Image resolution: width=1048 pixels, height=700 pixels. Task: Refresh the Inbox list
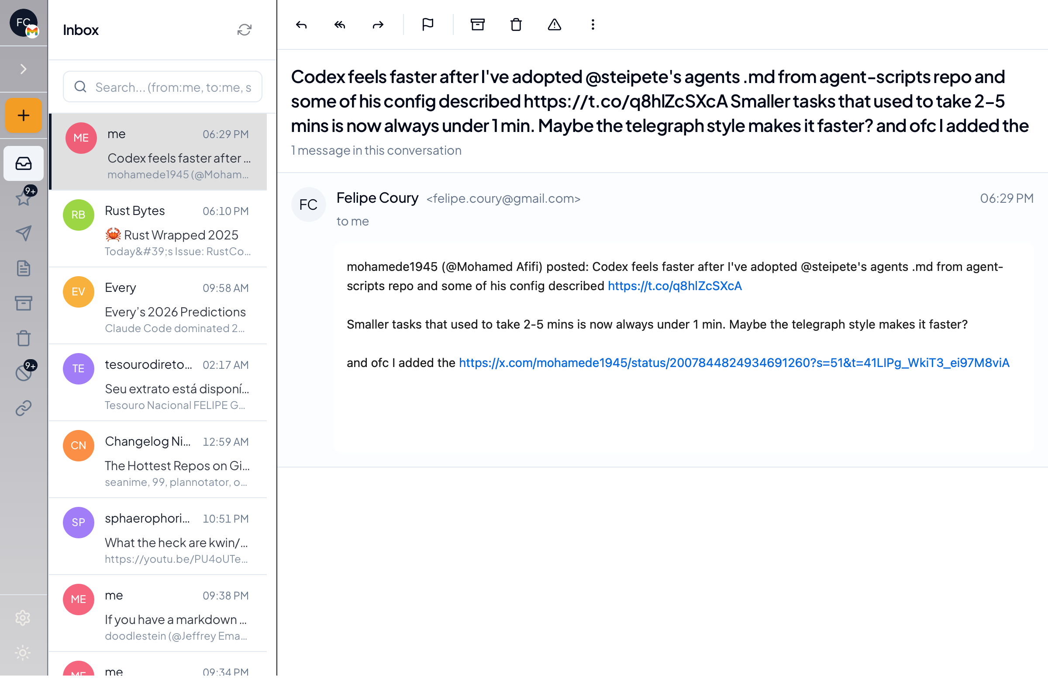[244, 30]
